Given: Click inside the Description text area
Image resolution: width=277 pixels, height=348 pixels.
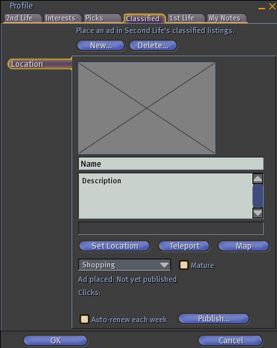Looking at the screenshot, I should tap(165, 196).
